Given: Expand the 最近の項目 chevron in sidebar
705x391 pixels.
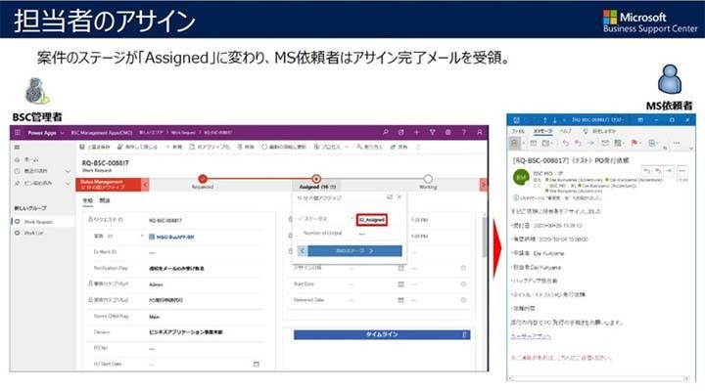Looking at the screenshot, I should 68,171.
